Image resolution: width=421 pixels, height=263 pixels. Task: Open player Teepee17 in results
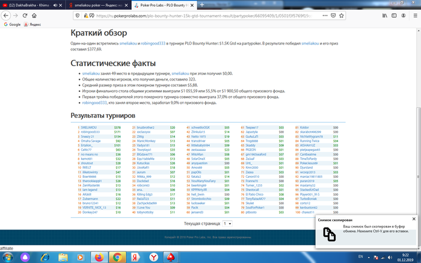pyautogui.click(x=252, y=128)
